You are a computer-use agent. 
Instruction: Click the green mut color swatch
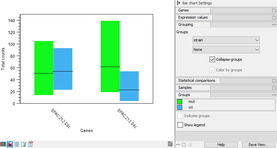pos(180,101)
